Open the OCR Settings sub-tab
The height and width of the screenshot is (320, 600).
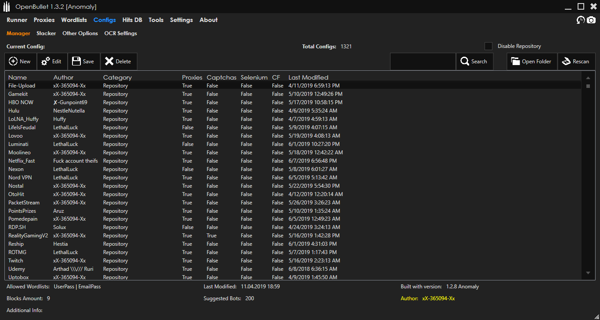(121, 33)
